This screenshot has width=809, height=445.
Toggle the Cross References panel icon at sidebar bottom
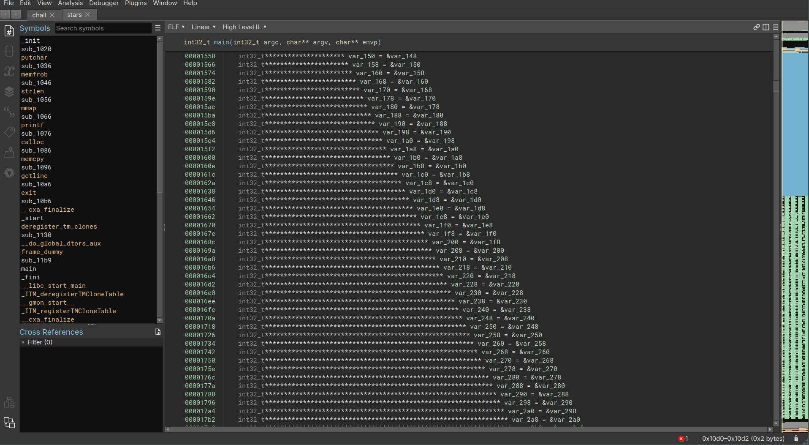(x=9, y=422)
